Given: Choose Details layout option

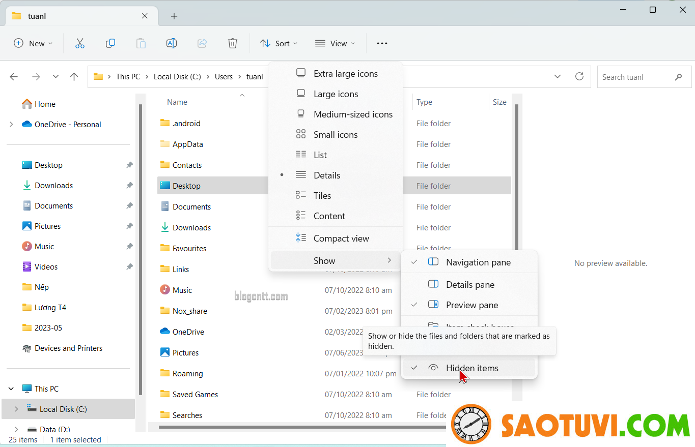Looking at the screenshot, I should pyautogui.click(x=336, y=175).
